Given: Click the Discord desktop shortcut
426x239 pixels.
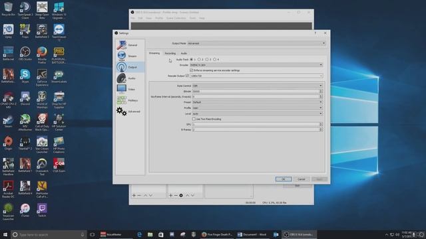Looking at the screenshot, I should 25,98.
